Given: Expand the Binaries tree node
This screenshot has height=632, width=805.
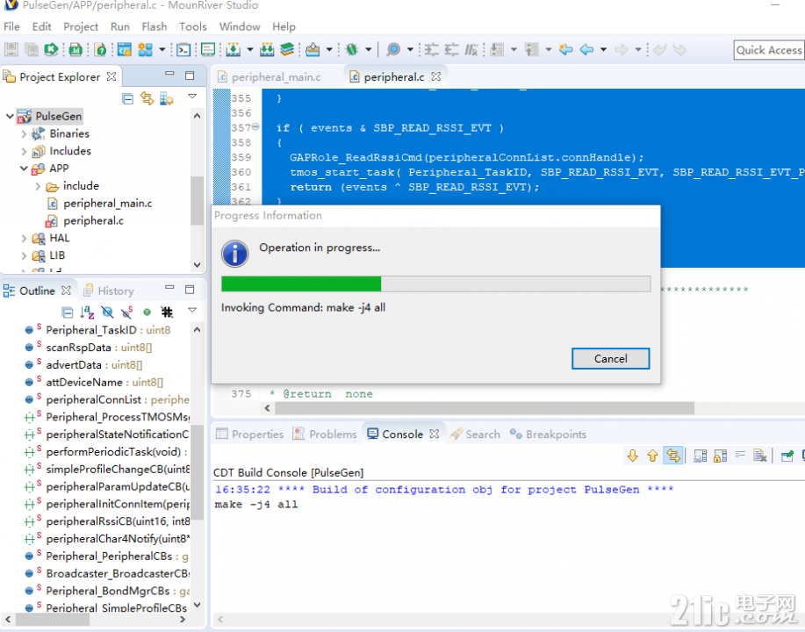Looking at the screenshot, I should [24, 134].
